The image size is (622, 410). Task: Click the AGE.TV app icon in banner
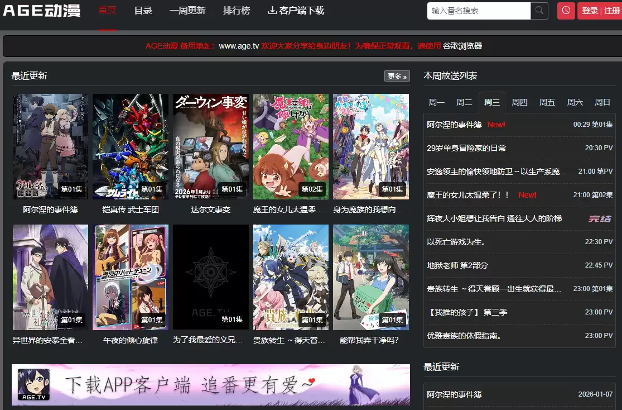pyautogui.click(x=33, y=384)
